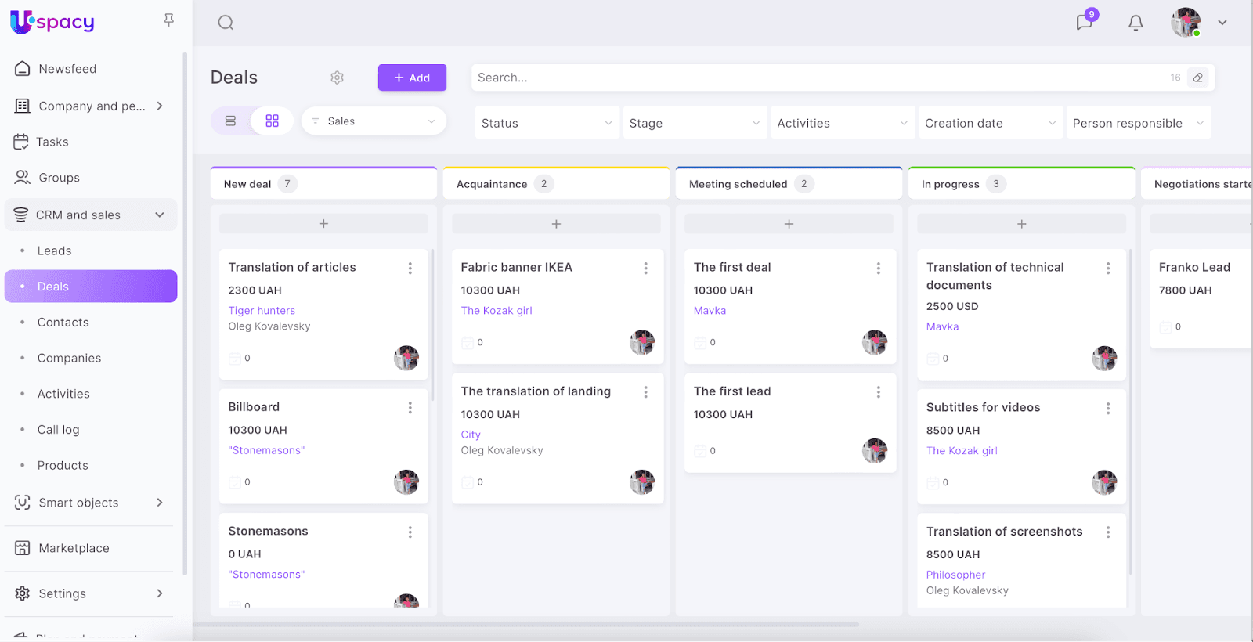
Task: Open options menu for Billboard deal
Action: 410,408
